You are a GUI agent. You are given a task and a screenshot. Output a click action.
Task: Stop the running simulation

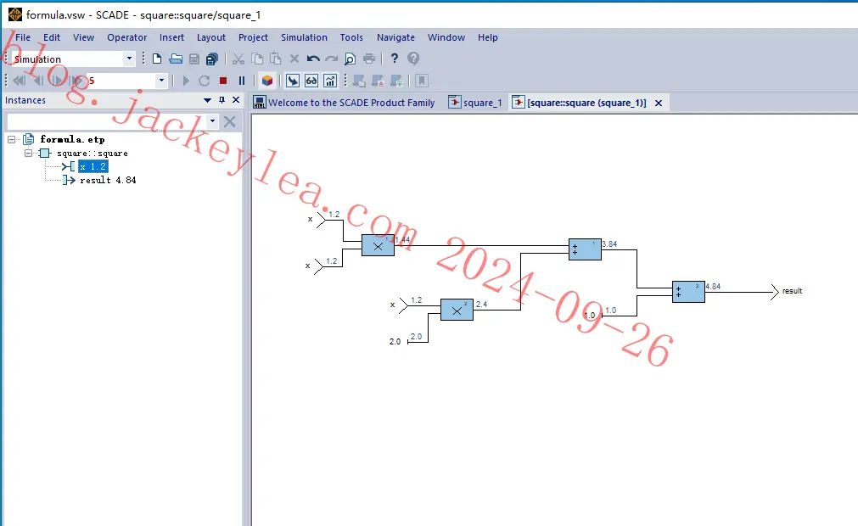[x=222, y=81]
